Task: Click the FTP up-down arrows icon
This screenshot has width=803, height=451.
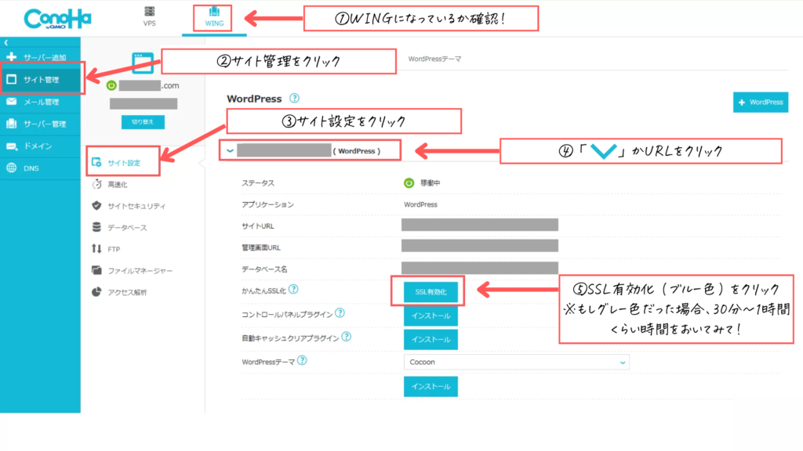Action: (x=96, y=248)
